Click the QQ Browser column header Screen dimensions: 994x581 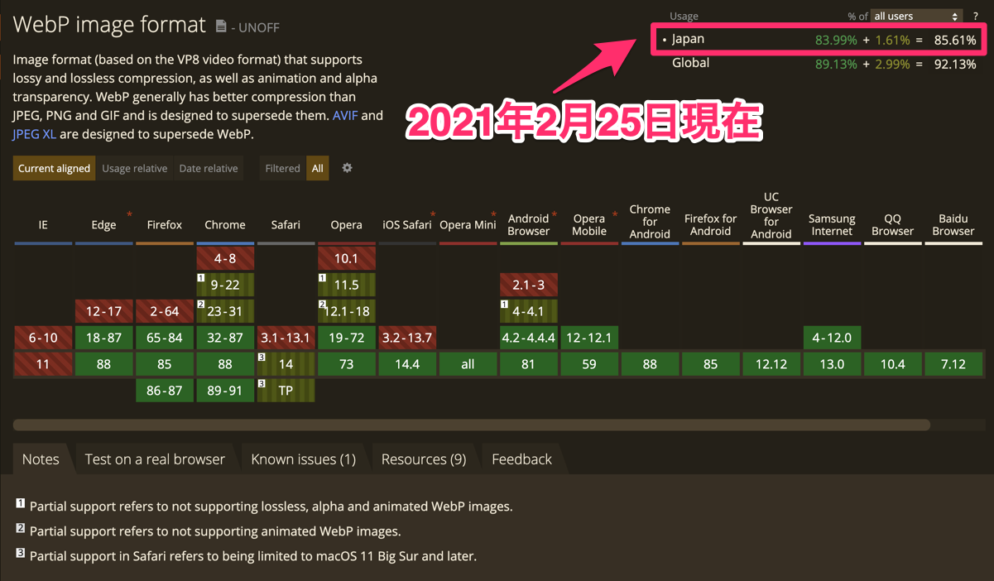point(892,224)
